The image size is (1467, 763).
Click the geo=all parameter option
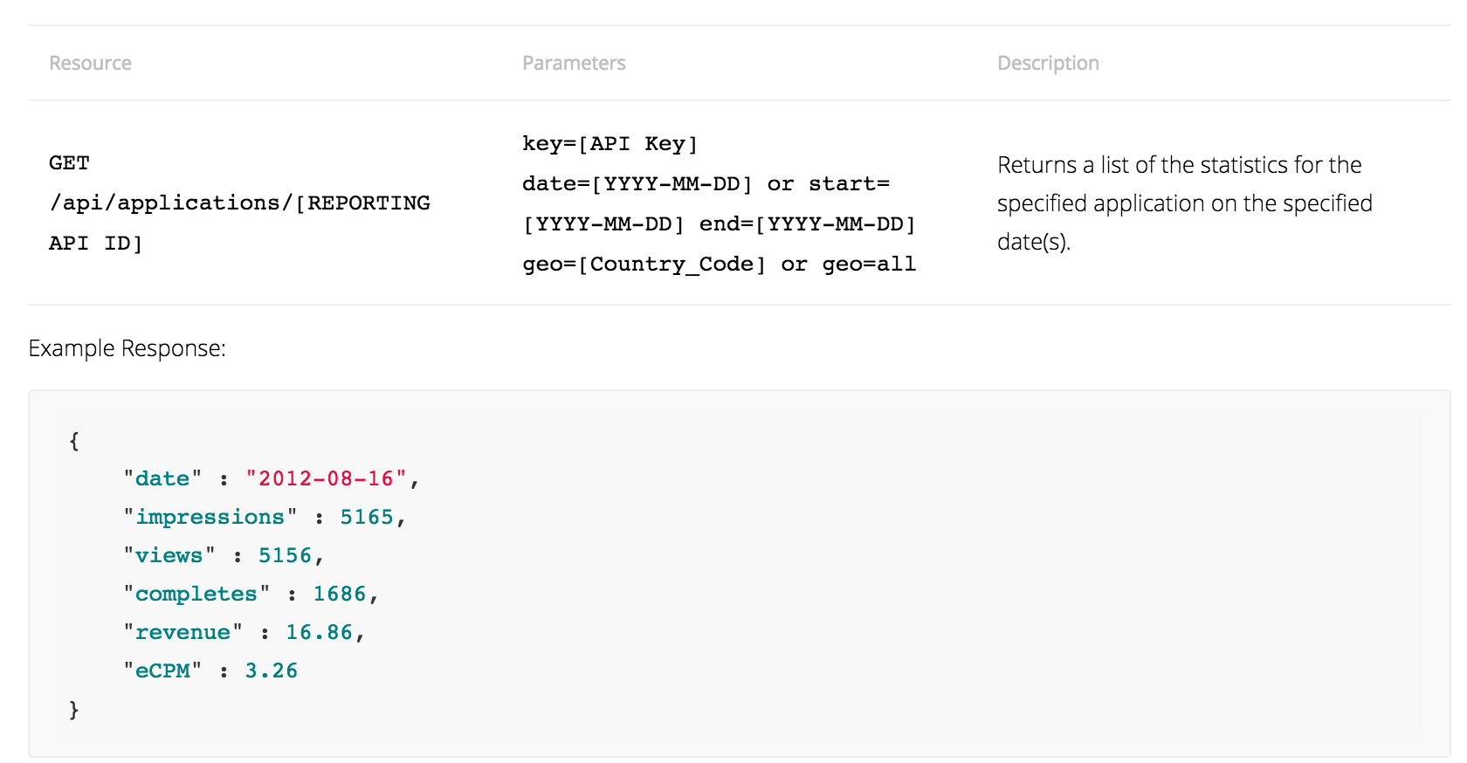click(x=869, y=265)
